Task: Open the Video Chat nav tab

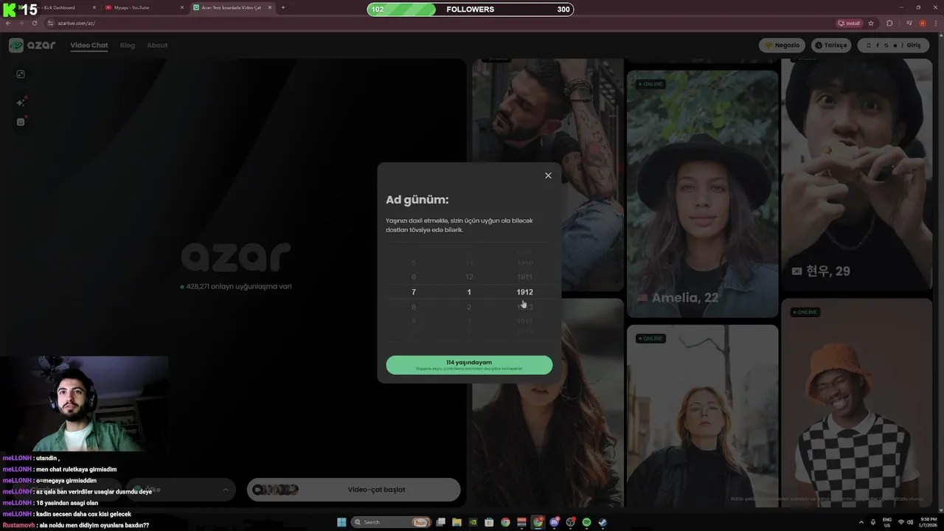Action: click(x=89, y=45)
